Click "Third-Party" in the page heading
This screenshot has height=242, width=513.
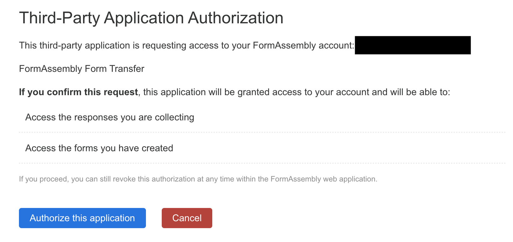click(59, 18)
